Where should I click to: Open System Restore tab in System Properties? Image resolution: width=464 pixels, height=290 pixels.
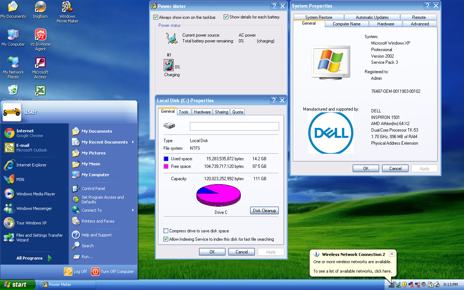pos(319,17)
